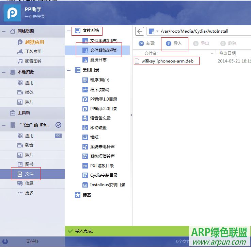This screenshot has width=251, height=247.
Task: Click the panel collapse arrow handle
Action: coord(131,115)
